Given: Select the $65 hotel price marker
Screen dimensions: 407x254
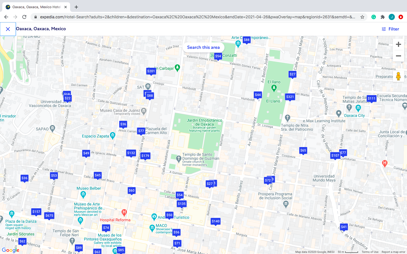Looking at the screenshot, I should (x=303, y=150).
